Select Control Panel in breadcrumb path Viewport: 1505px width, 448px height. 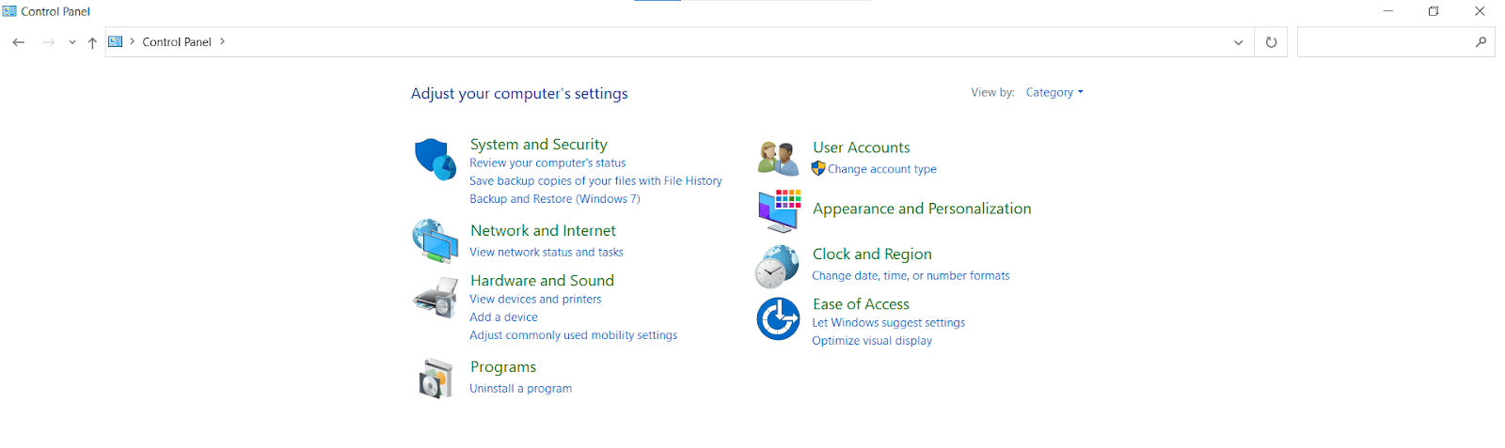pyautogui.click(x=176, y=42)
